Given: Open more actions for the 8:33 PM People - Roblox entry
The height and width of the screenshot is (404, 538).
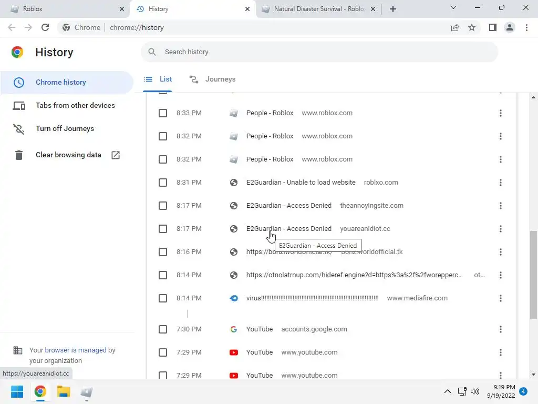Looking at the screenshot, I should 501,113.
